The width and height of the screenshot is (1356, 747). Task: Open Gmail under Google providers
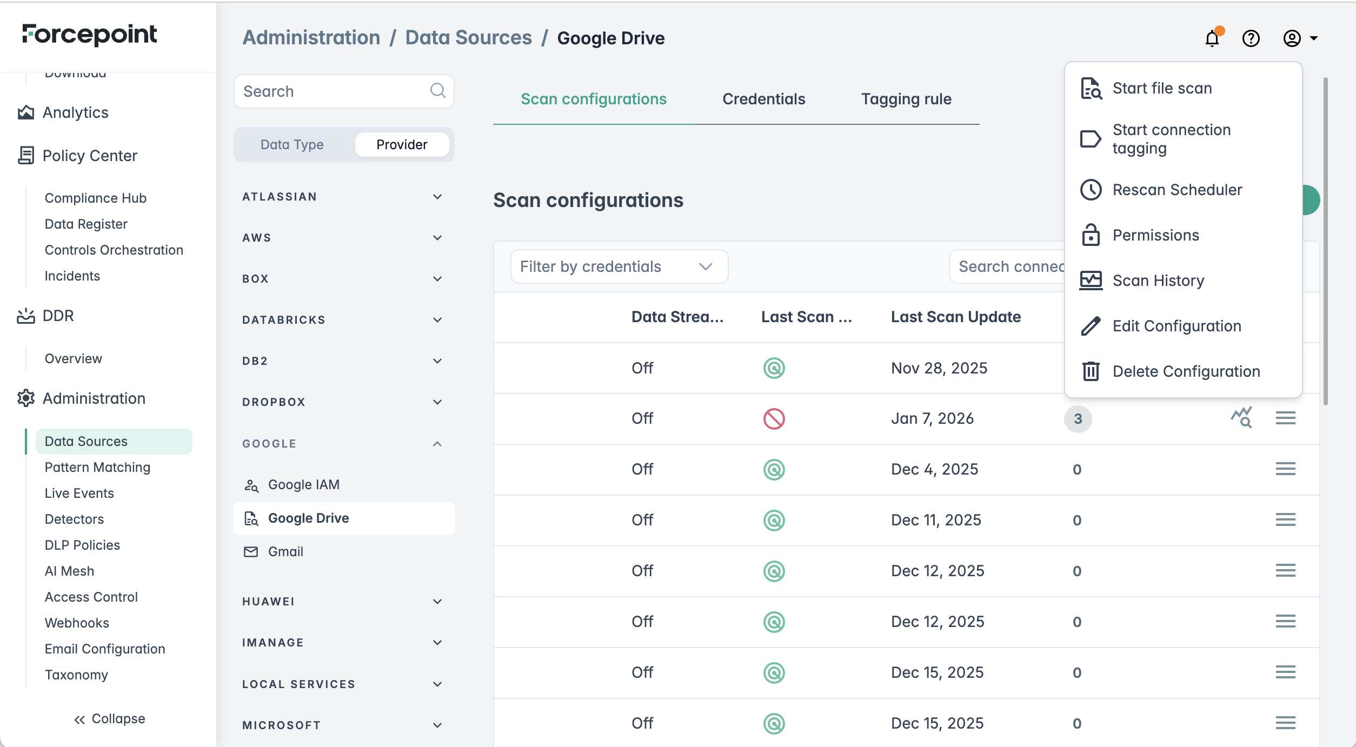(x=285, y=551)
